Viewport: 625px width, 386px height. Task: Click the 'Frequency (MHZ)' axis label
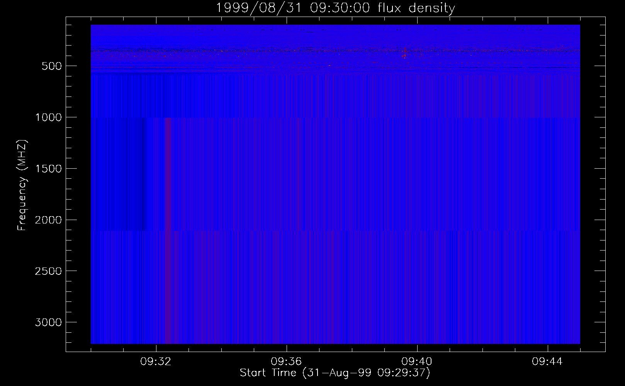pyautogui.click(x=22, y=185)
